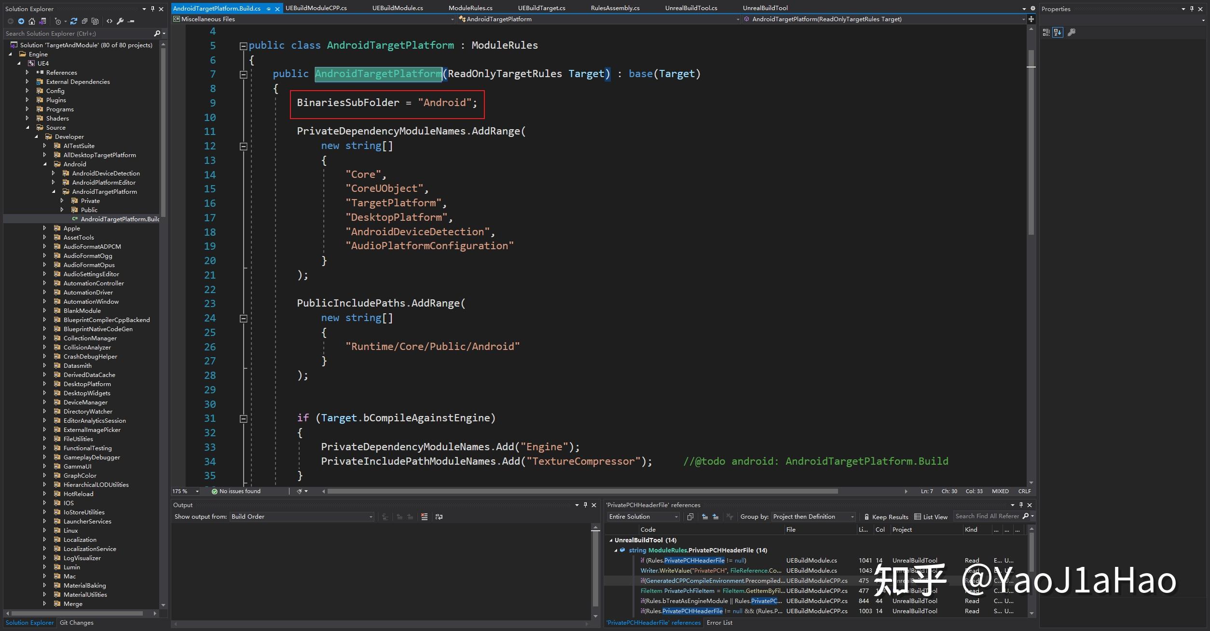This screenshot has width=1210, height=631.
Task: Switch to Error List tab
Action: coord(719,622)
